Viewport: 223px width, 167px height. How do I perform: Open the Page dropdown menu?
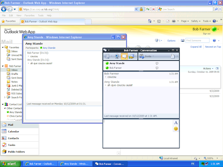click(185, 21)
